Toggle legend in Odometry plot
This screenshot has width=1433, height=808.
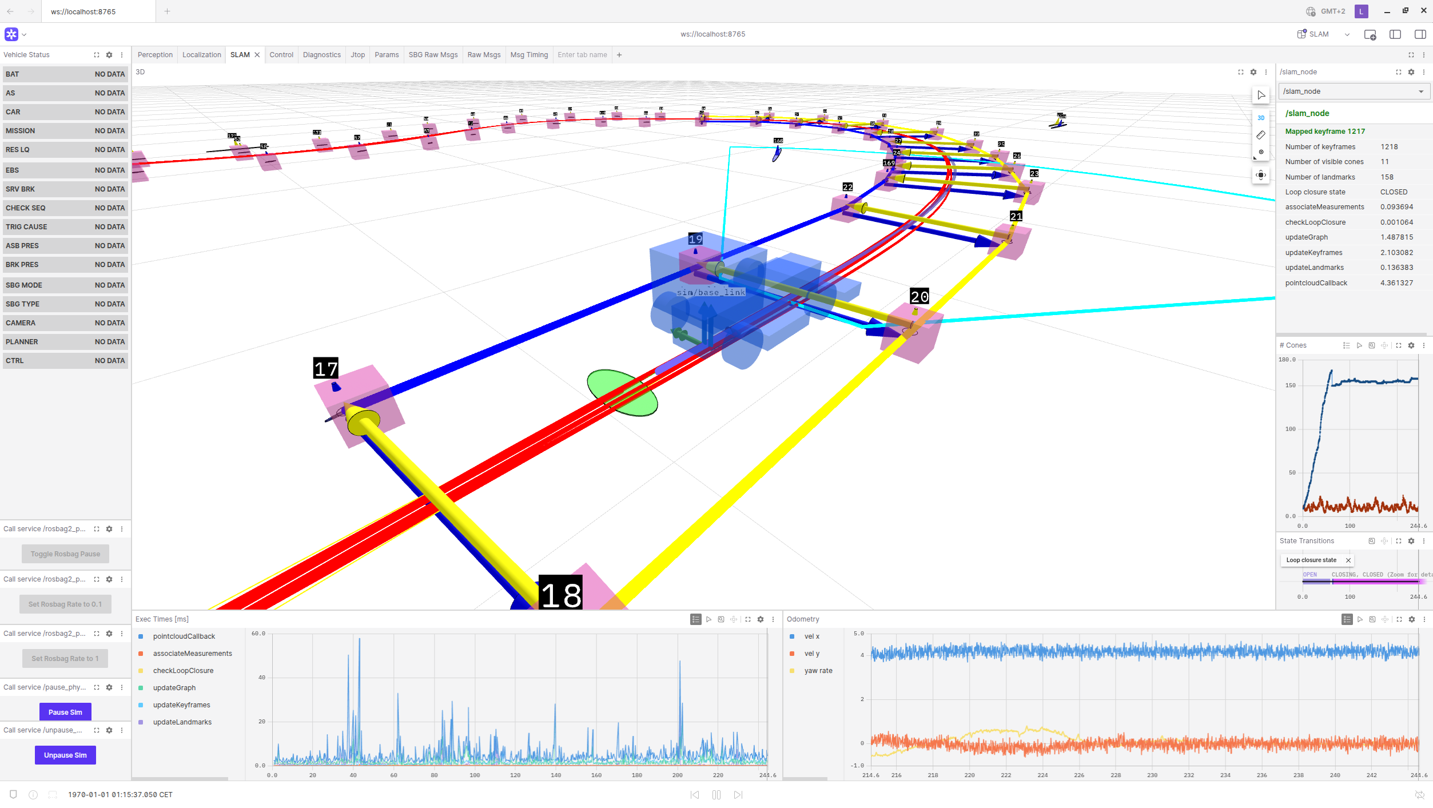(x=1347, y=619)
